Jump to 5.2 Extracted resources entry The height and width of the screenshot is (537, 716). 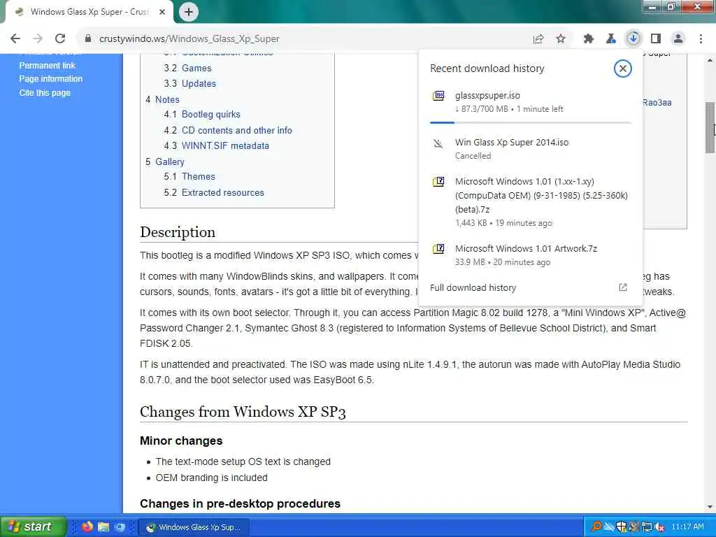click(x=214, y=192)
